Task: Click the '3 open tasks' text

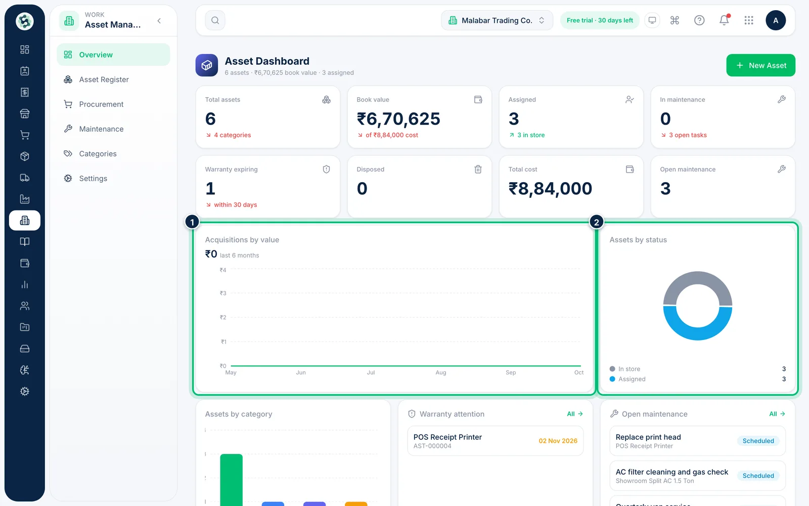Action: (688, 135)
